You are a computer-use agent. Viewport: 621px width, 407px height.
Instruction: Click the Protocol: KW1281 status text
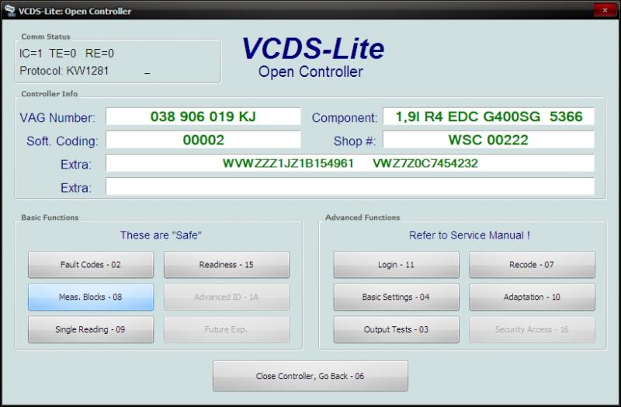[64, 71]
